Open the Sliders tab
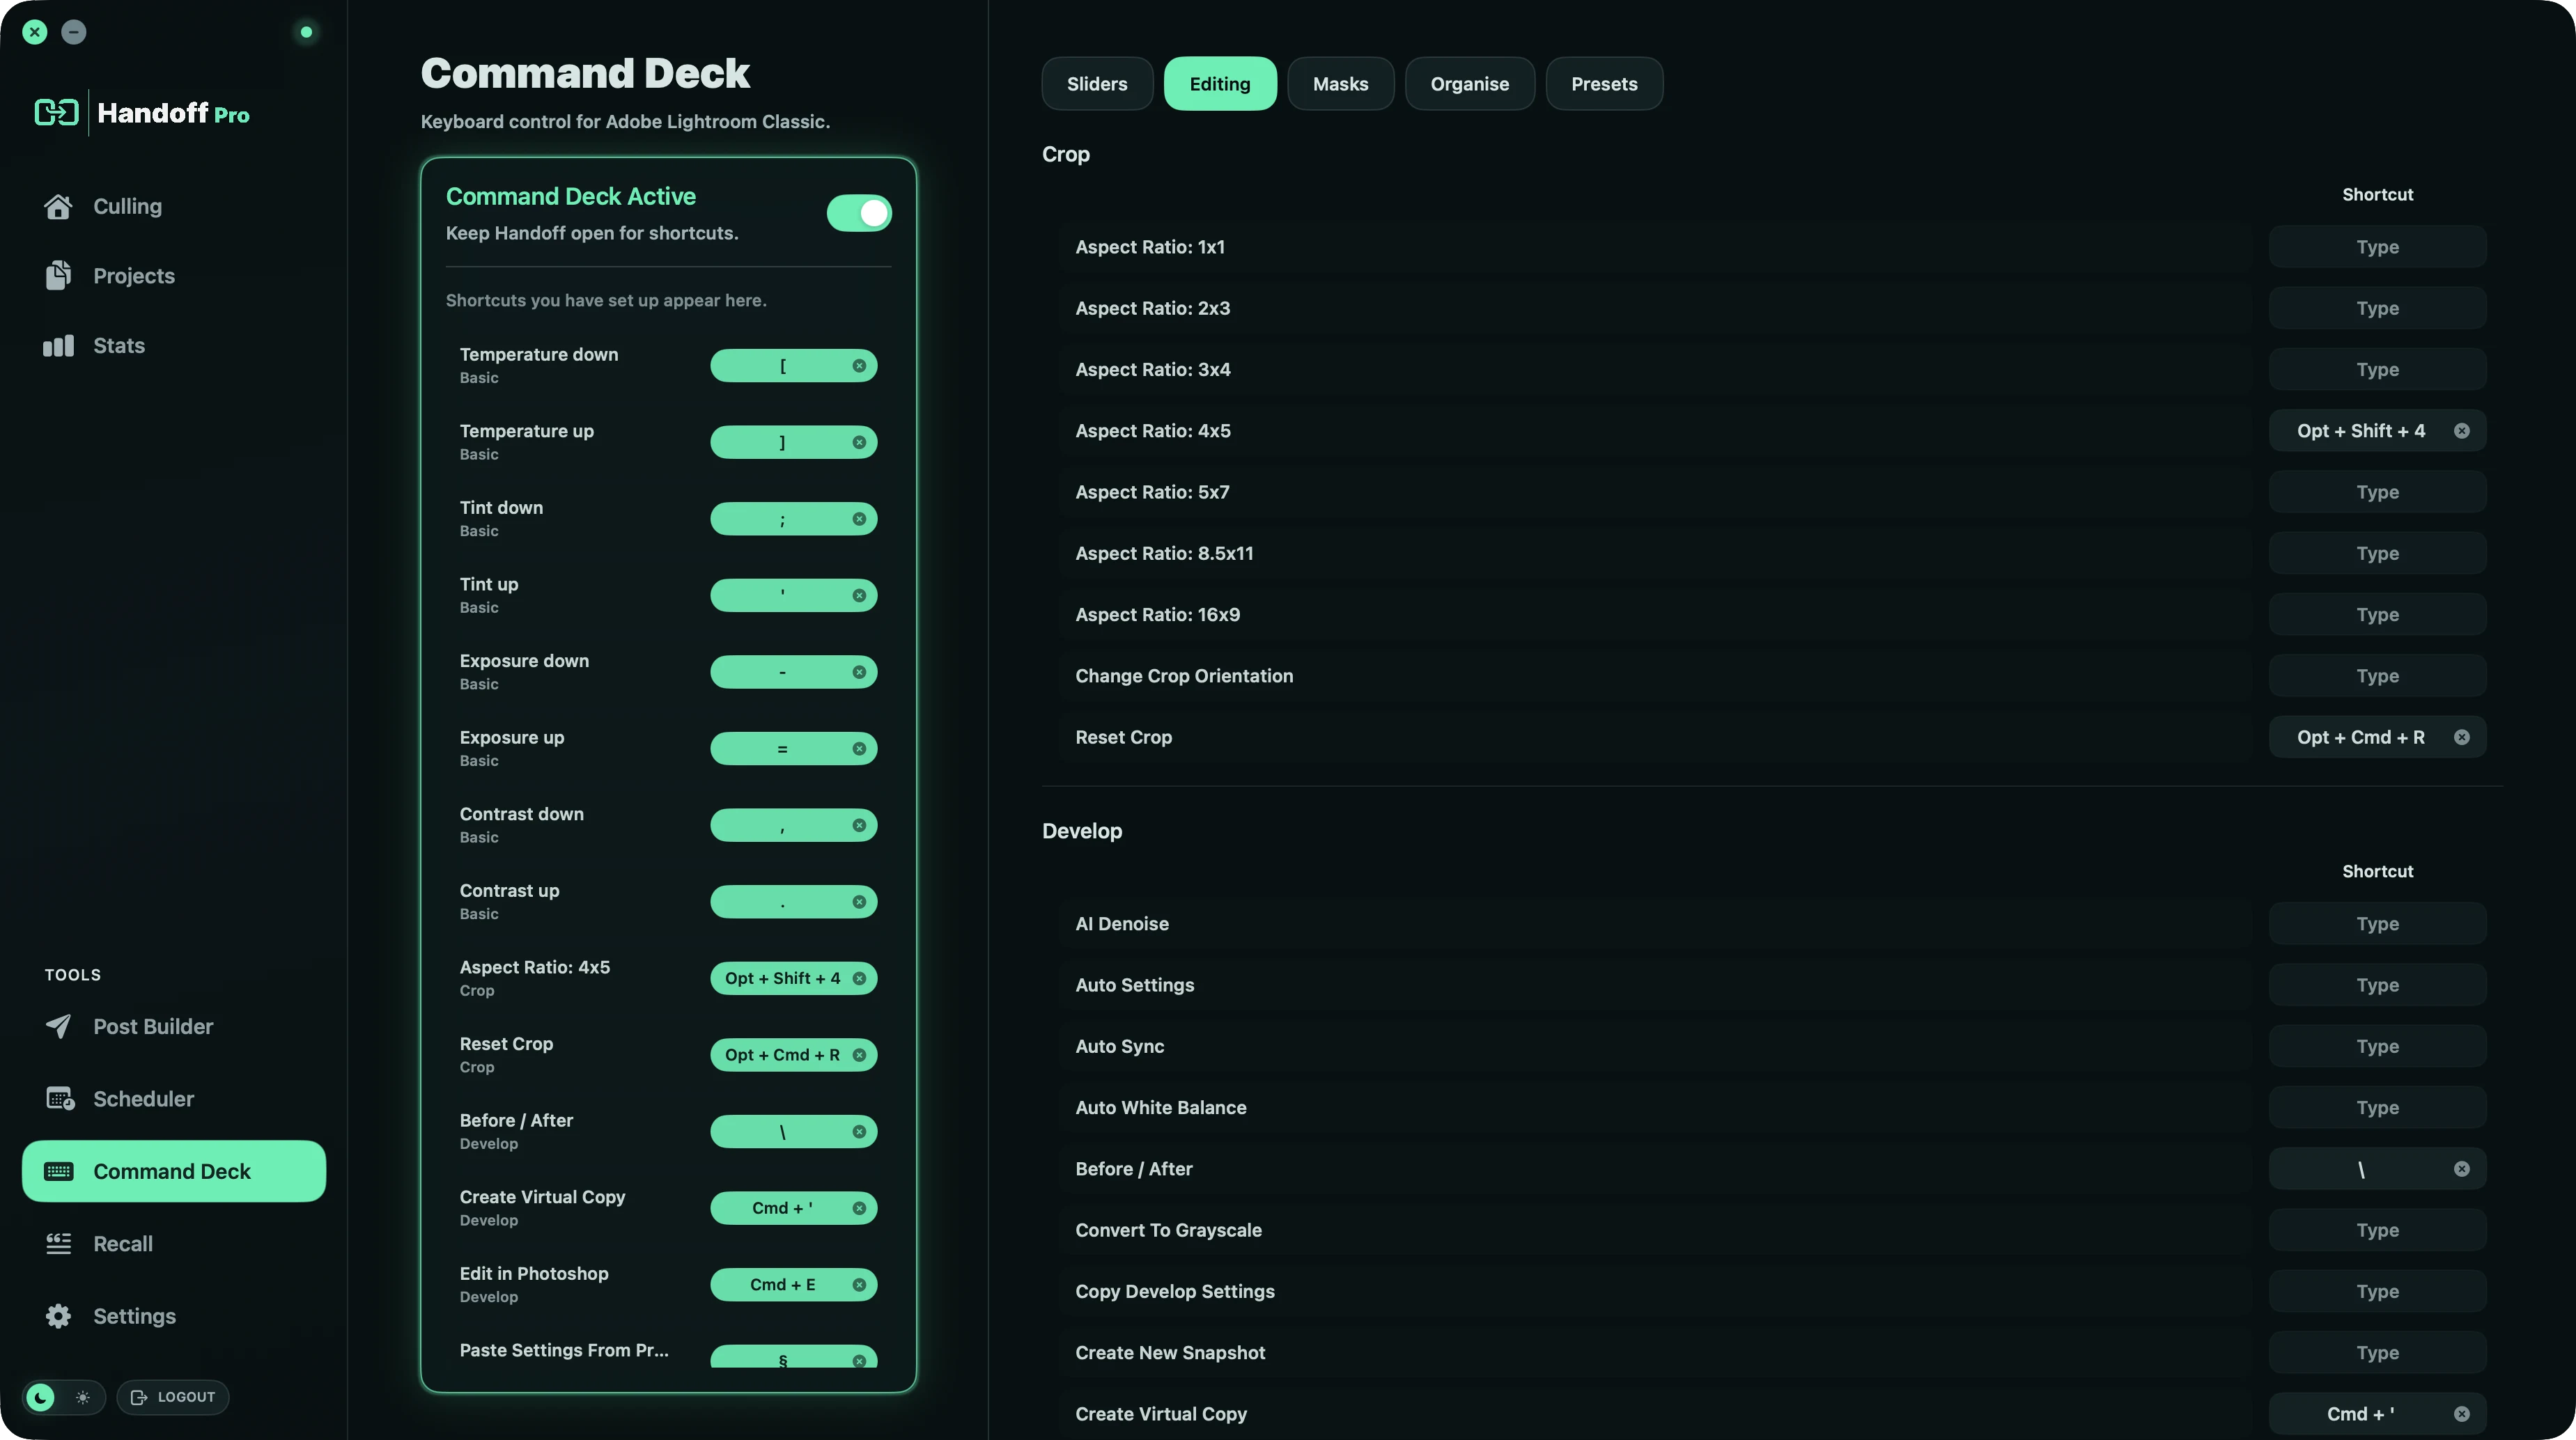The height and width of the screenshot is (1440, 2576). (x=1097, y=84)
